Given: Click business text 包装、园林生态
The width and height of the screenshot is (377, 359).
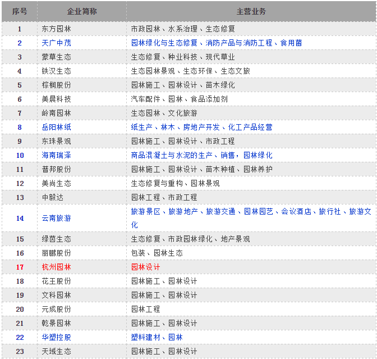Looking at the screenshot, I should [x=157, y=253].
